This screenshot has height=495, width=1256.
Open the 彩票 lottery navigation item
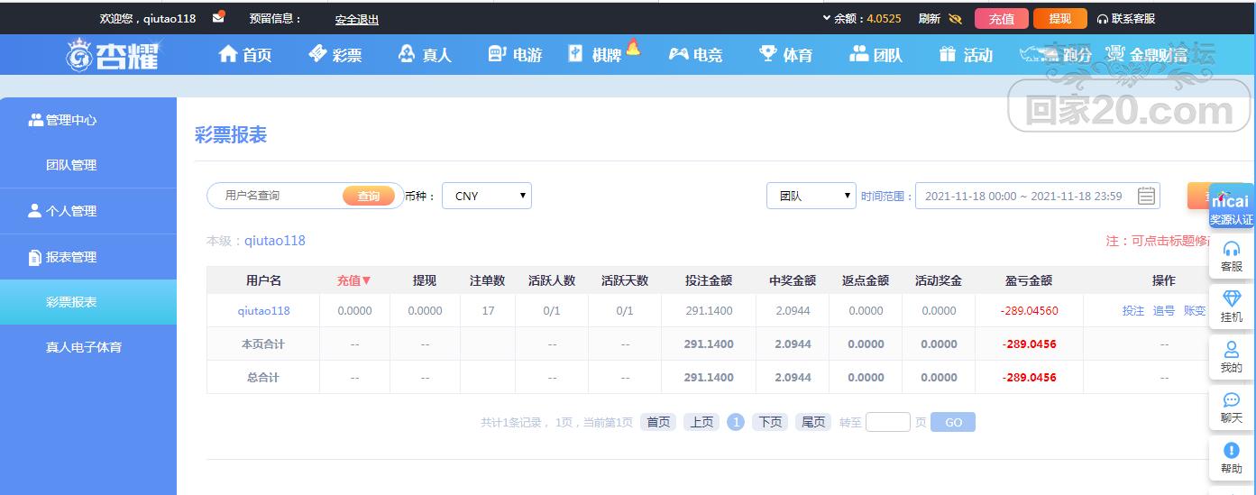(335, 55)
